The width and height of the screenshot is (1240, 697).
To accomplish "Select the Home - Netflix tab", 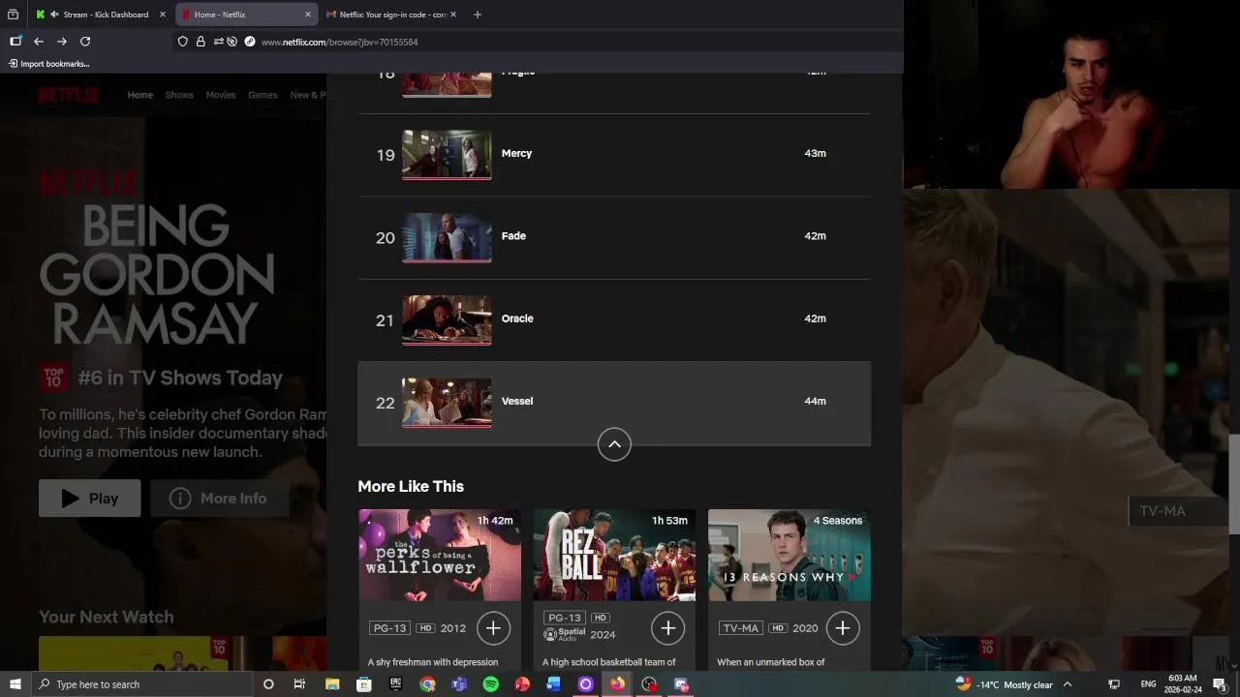I will 247,15.
